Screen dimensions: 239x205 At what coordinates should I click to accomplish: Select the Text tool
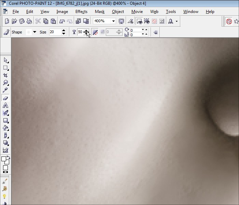(6, 106)
